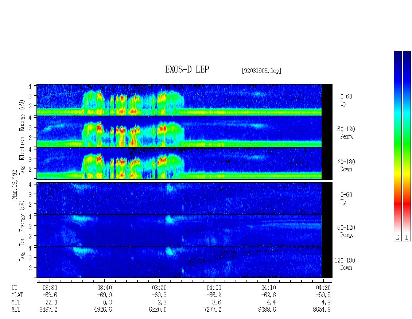Click the electron panel's 0-60 Up label
412x319 pixels.
click(346, 100)
